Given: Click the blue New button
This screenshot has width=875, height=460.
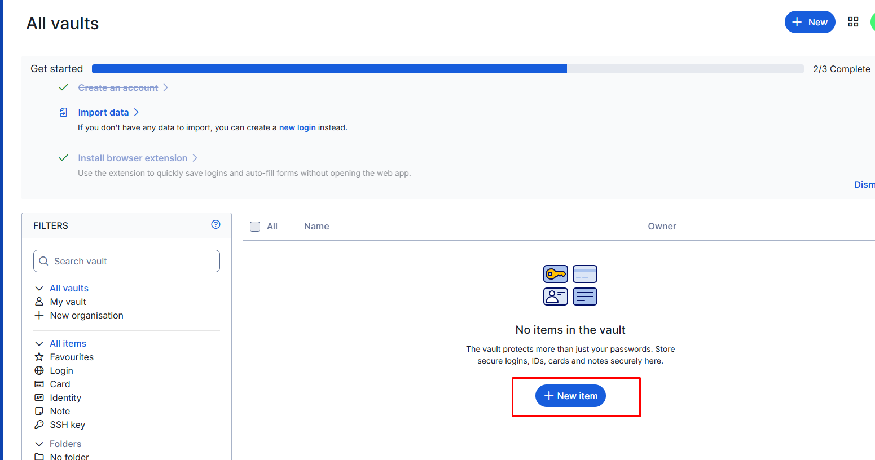Looking at the screenshot, I should click(810, 22).
